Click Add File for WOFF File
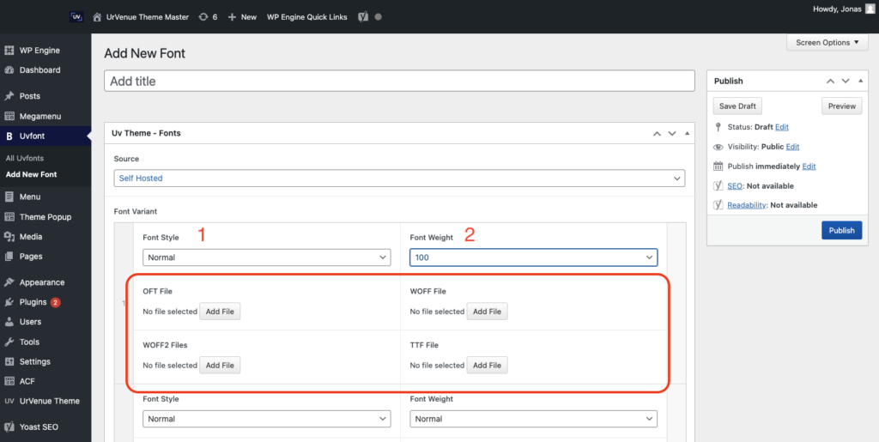 pyautogui.click(x=487, y=312)
